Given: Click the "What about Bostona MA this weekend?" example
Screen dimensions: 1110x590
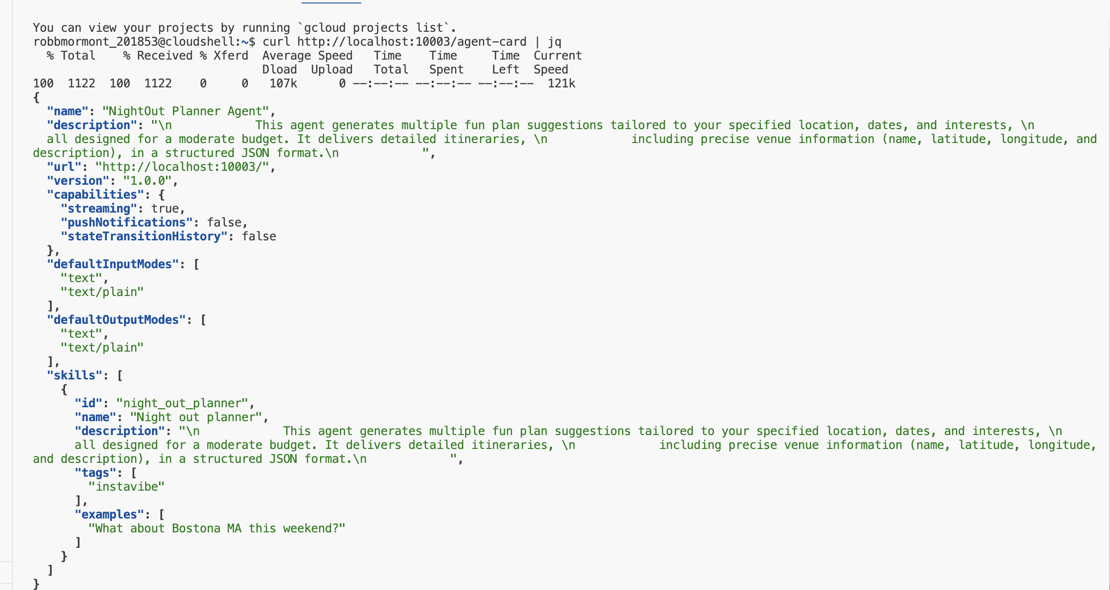Looking at the screenshot, I should click(x=217, y=528).
